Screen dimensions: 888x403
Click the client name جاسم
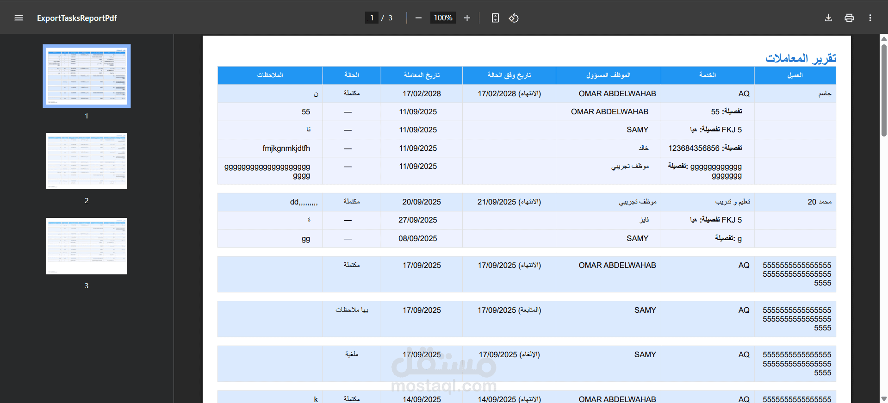pos(825,93)
